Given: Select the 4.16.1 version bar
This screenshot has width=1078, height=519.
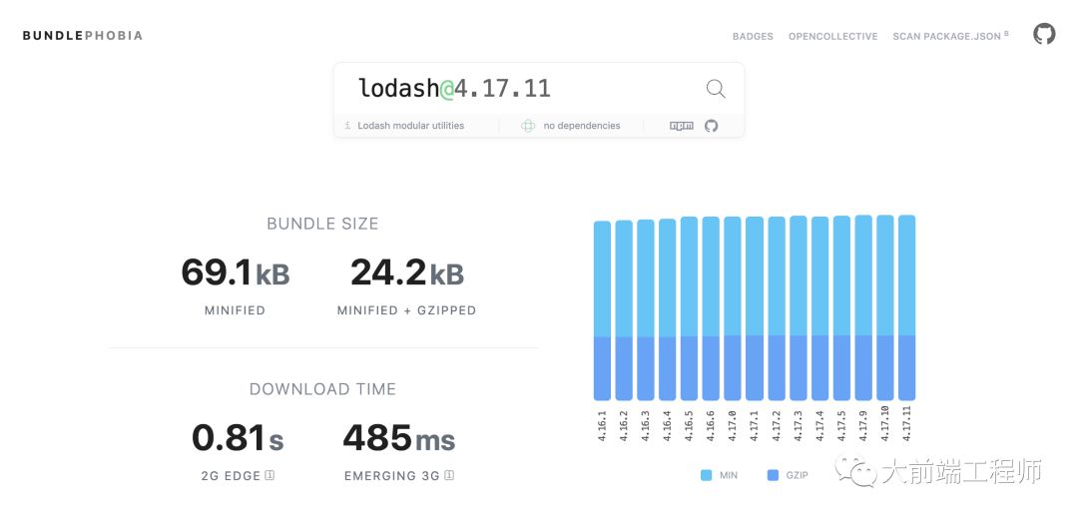Looking at the screenshot, I should click(602, 310).
